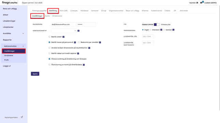This screenshot has width=220, height=123.
Task: Select Samlad periodisering radio button
Action: tap(164, 30)
